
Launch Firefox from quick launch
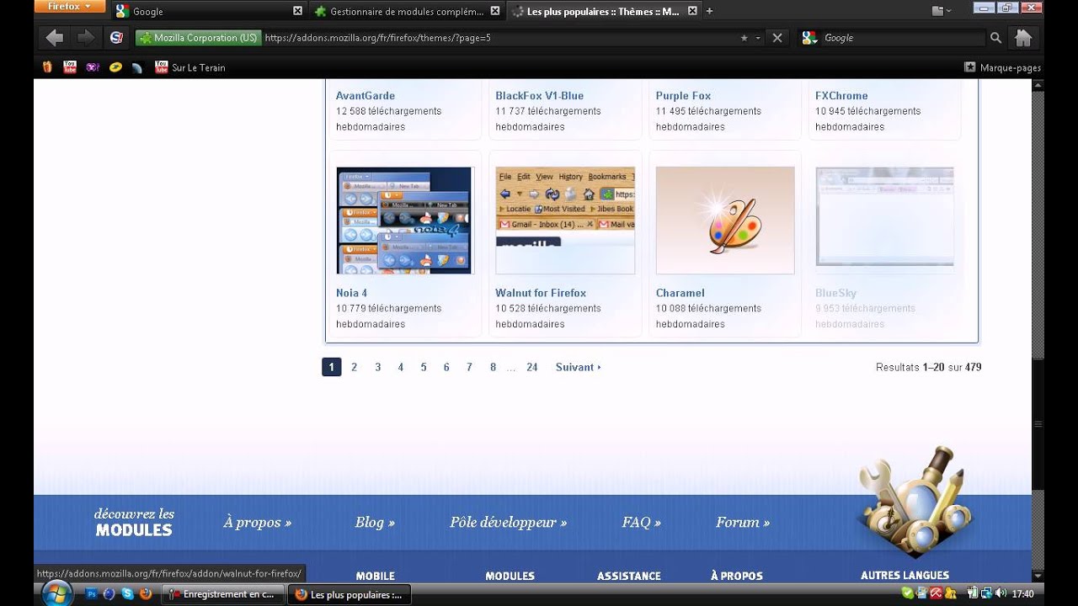point(145,594)
